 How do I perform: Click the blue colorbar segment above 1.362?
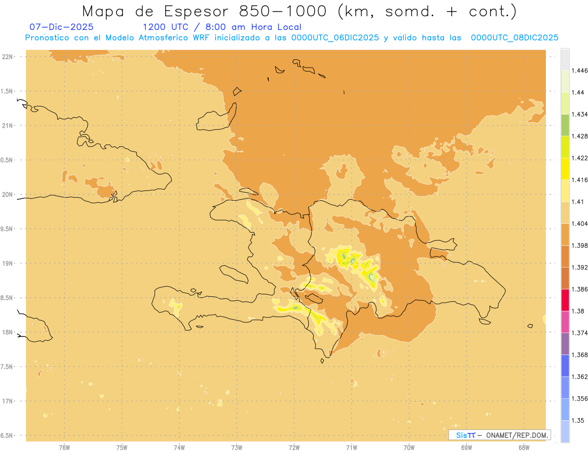[x=565, y=365]
